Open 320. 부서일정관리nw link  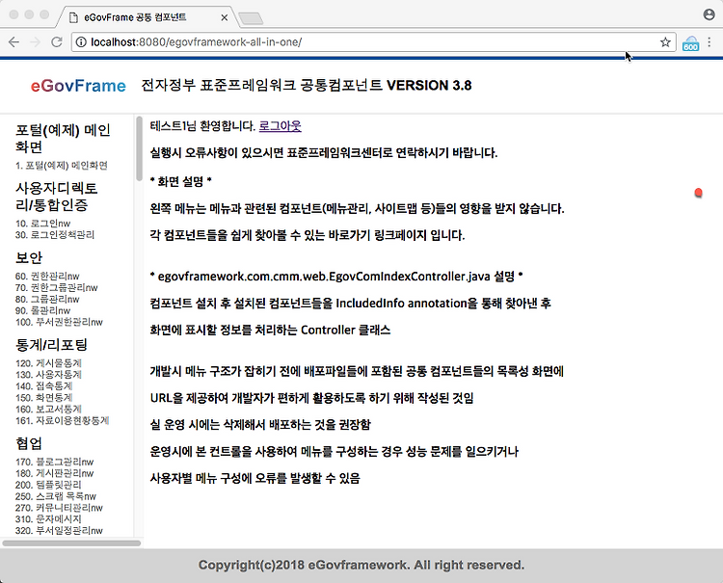click(59, 531)
